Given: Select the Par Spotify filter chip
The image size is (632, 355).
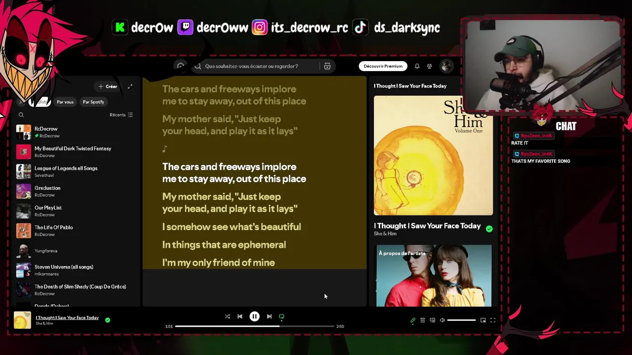Looking at the screenshot, I should (x=93, y=102).
